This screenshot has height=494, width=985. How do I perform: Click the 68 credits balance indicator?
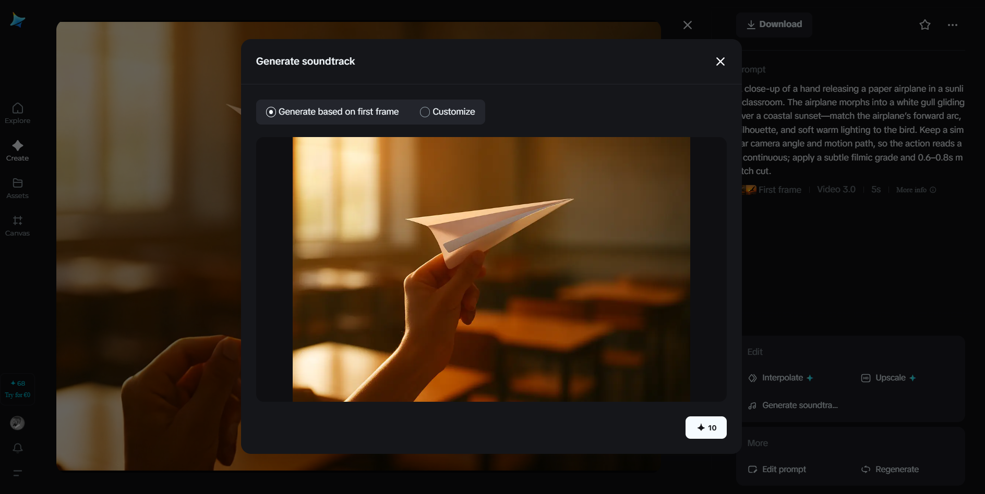click(x=18, y=383)
